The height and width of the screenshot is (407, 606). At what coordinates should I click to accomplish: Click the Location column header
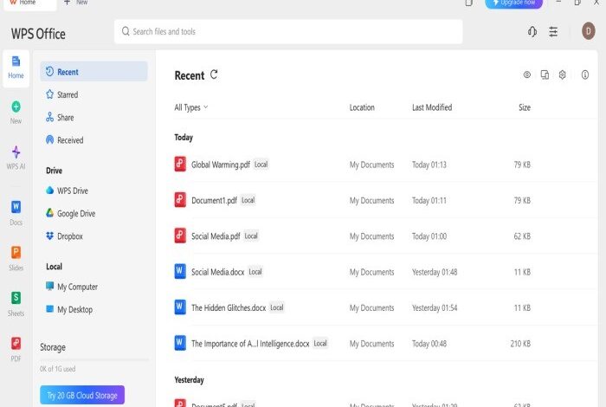tap(362, 107)
